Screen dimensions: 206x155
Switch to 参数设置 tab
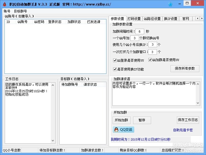point(118,19)
